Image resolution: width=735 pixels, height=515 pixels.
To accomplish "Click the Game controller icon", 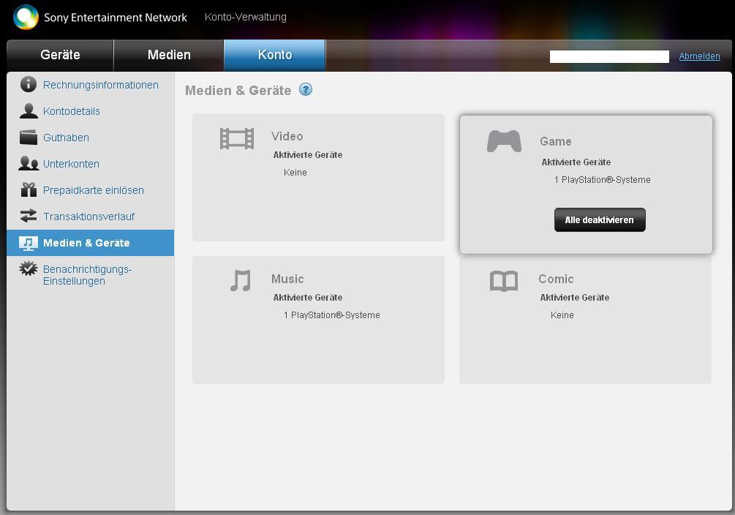I will 504,140.
